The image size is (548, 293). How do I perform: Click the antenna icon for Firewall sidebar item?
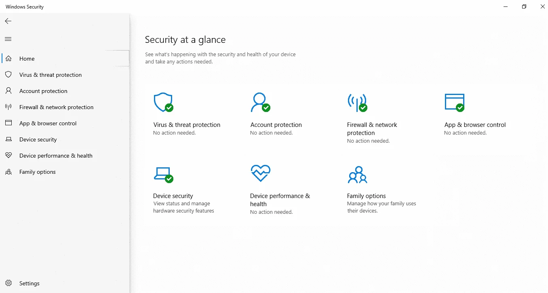click(x=8, y=107)
